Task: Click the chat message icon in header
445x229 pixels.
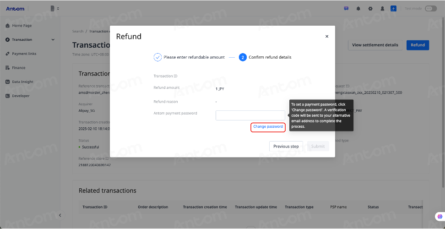Action: click(x=346, y=9)
